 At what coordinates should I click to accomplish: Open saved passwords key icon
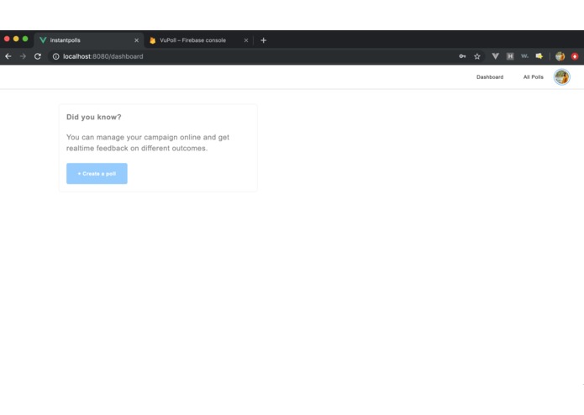(462, 56)
